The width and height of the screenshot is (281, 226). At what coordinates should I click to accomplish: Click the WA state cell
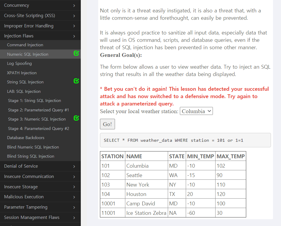tap(177, 175)
